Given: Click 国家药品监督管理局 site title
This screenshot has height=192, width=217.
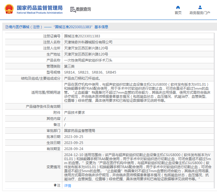Looking at the screenshot, I should point(40,8).
